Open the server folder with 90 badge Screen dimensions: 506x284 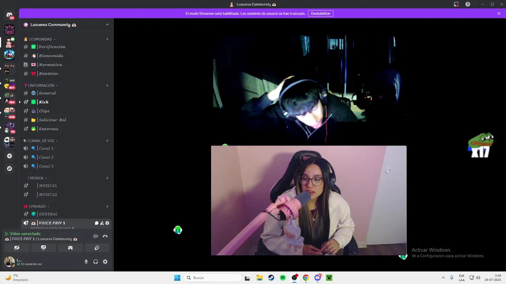9,127
